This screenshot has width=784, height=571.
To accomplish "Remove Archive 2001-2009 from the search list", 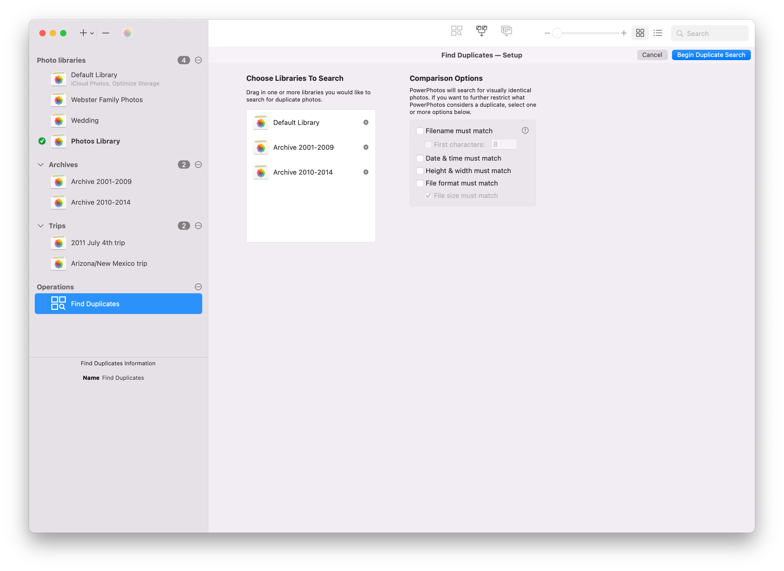I will [x=366, y=148].
